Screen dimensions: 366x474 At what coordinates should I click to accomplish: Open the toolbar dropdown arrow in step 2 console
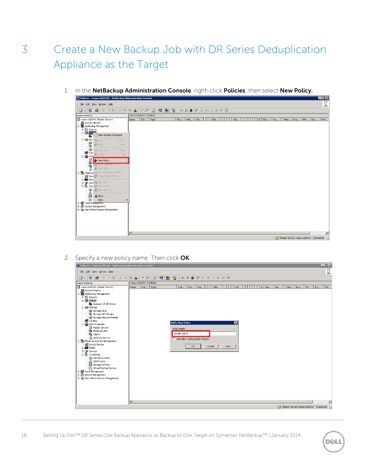pyautogui.click(x=85, y=278)
